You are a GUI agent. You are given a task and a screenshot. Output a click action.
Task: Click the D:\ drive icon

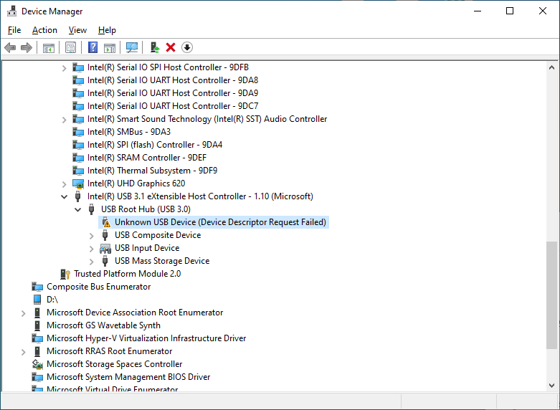[x=37, y=300]
